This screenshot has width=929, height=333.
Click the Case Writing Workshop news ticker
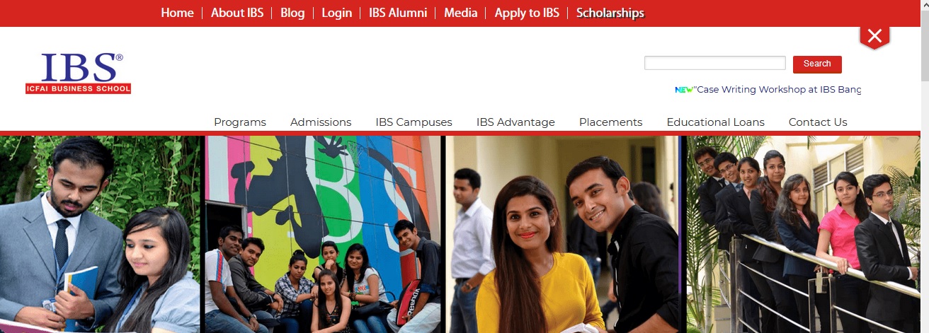(x=777, y=90)
